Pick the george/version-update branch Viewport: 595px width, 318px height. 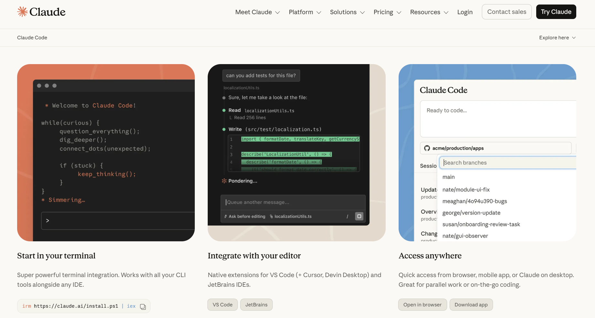(x=471, y=213)
